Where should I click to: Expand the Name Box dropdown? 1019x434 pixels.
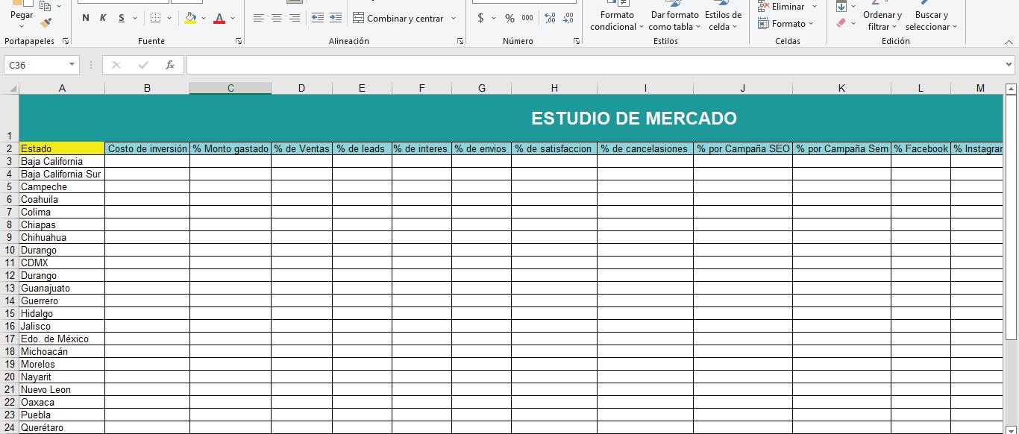[x=72, y=65]
